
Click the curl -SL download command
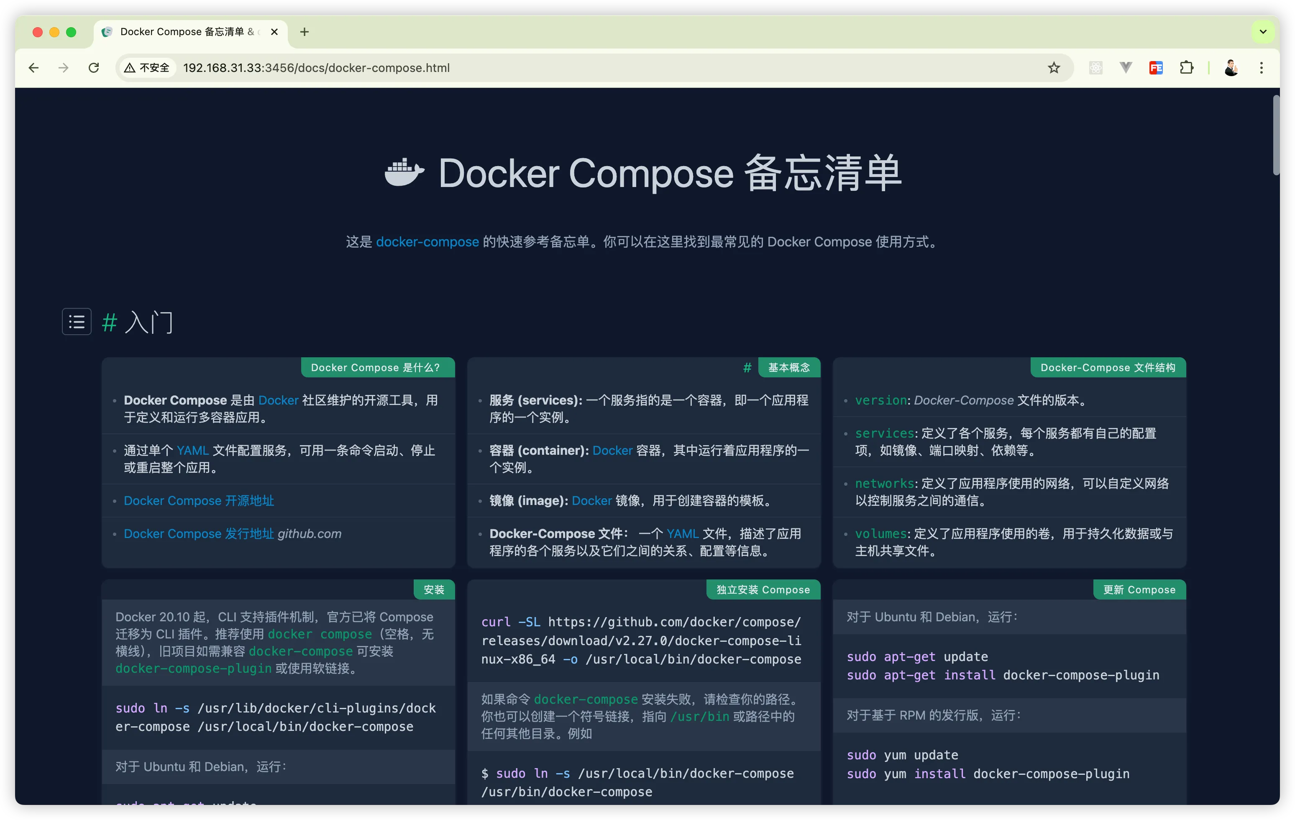click(642, 640)
